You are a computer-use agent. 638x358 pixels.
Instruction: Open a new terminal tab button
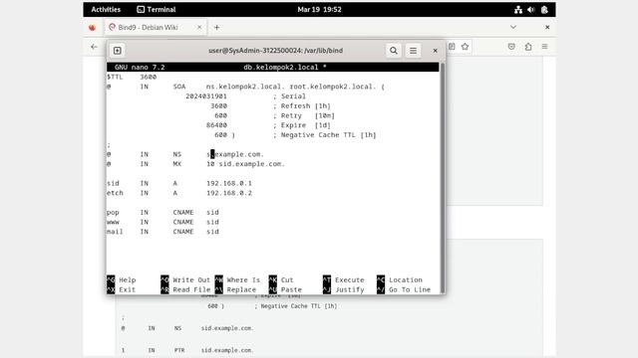point(118,51)
